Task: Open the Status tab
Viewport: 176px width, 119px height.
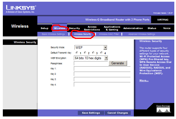Action: pyautogui.click(x=152, y=28)
